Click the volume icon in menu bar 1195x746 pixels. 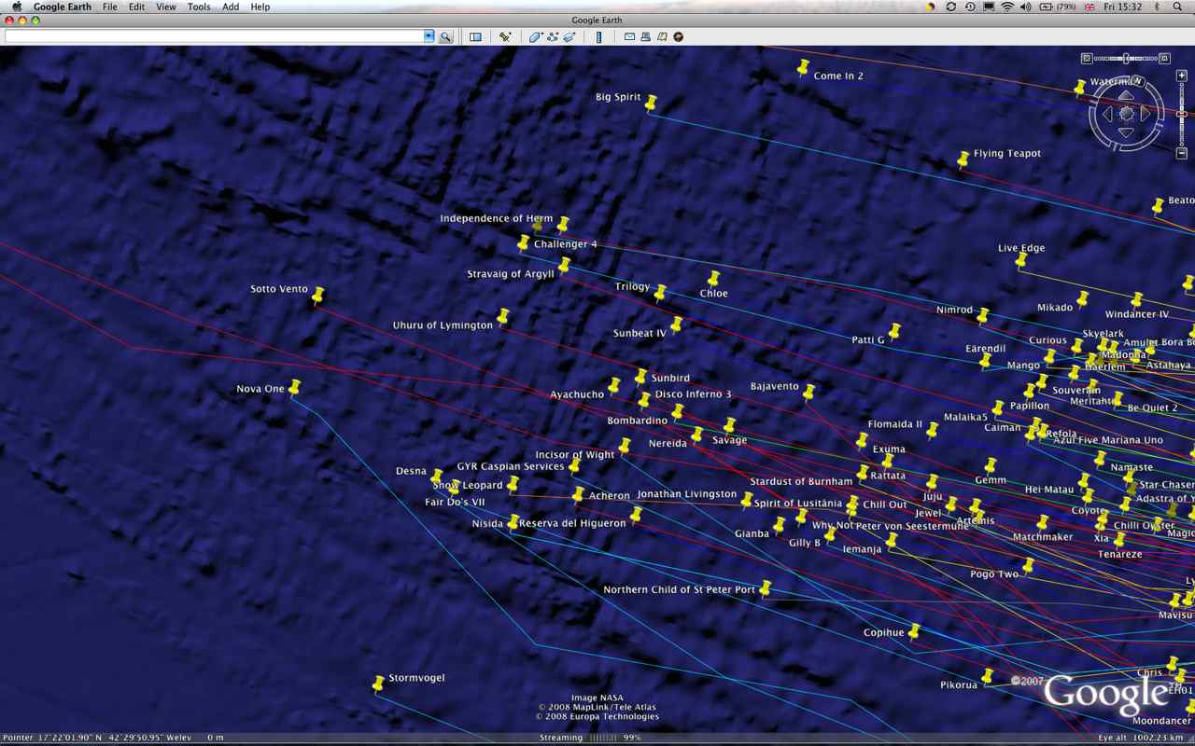(x=1026, y=7)
